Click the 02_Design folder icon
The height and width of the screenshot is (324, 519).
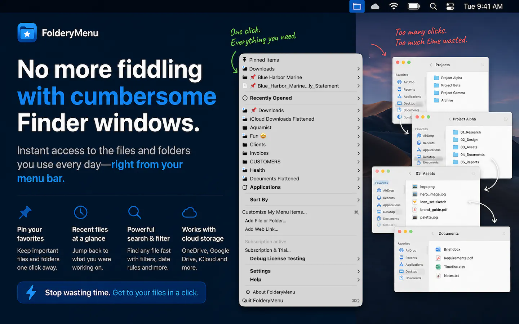tap(456, 140)
